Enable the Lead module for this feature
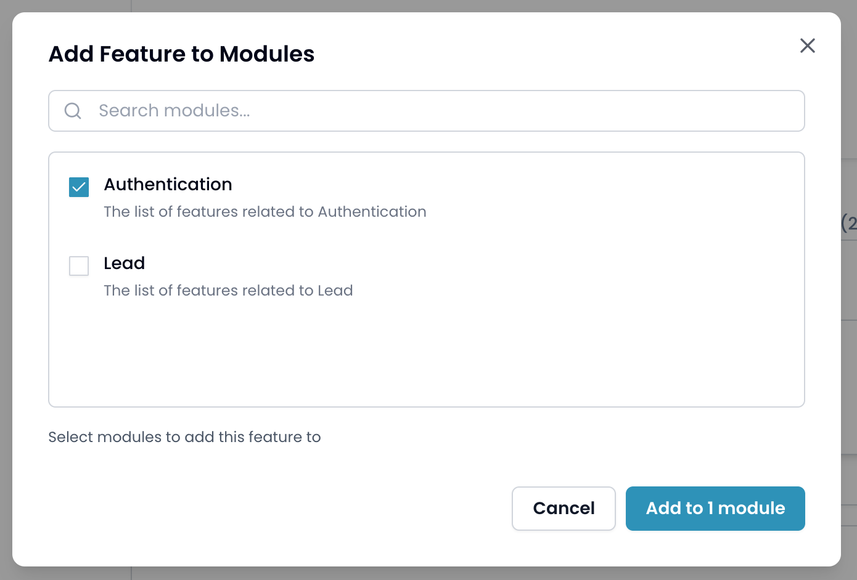The image size is (857, 580). click(x=79, y=266)
